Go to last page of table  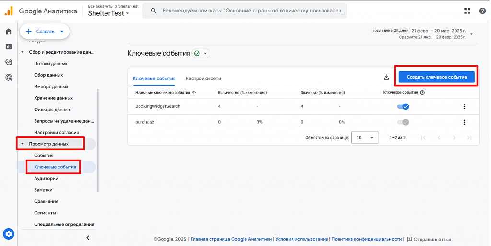[x=469, y=138]
